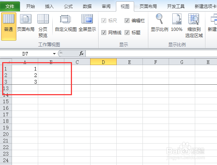Select column H header
The image size is (217, 165).
coord(206,62)
